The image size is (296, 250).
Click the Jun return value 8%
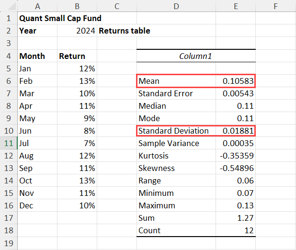[77, 131]
